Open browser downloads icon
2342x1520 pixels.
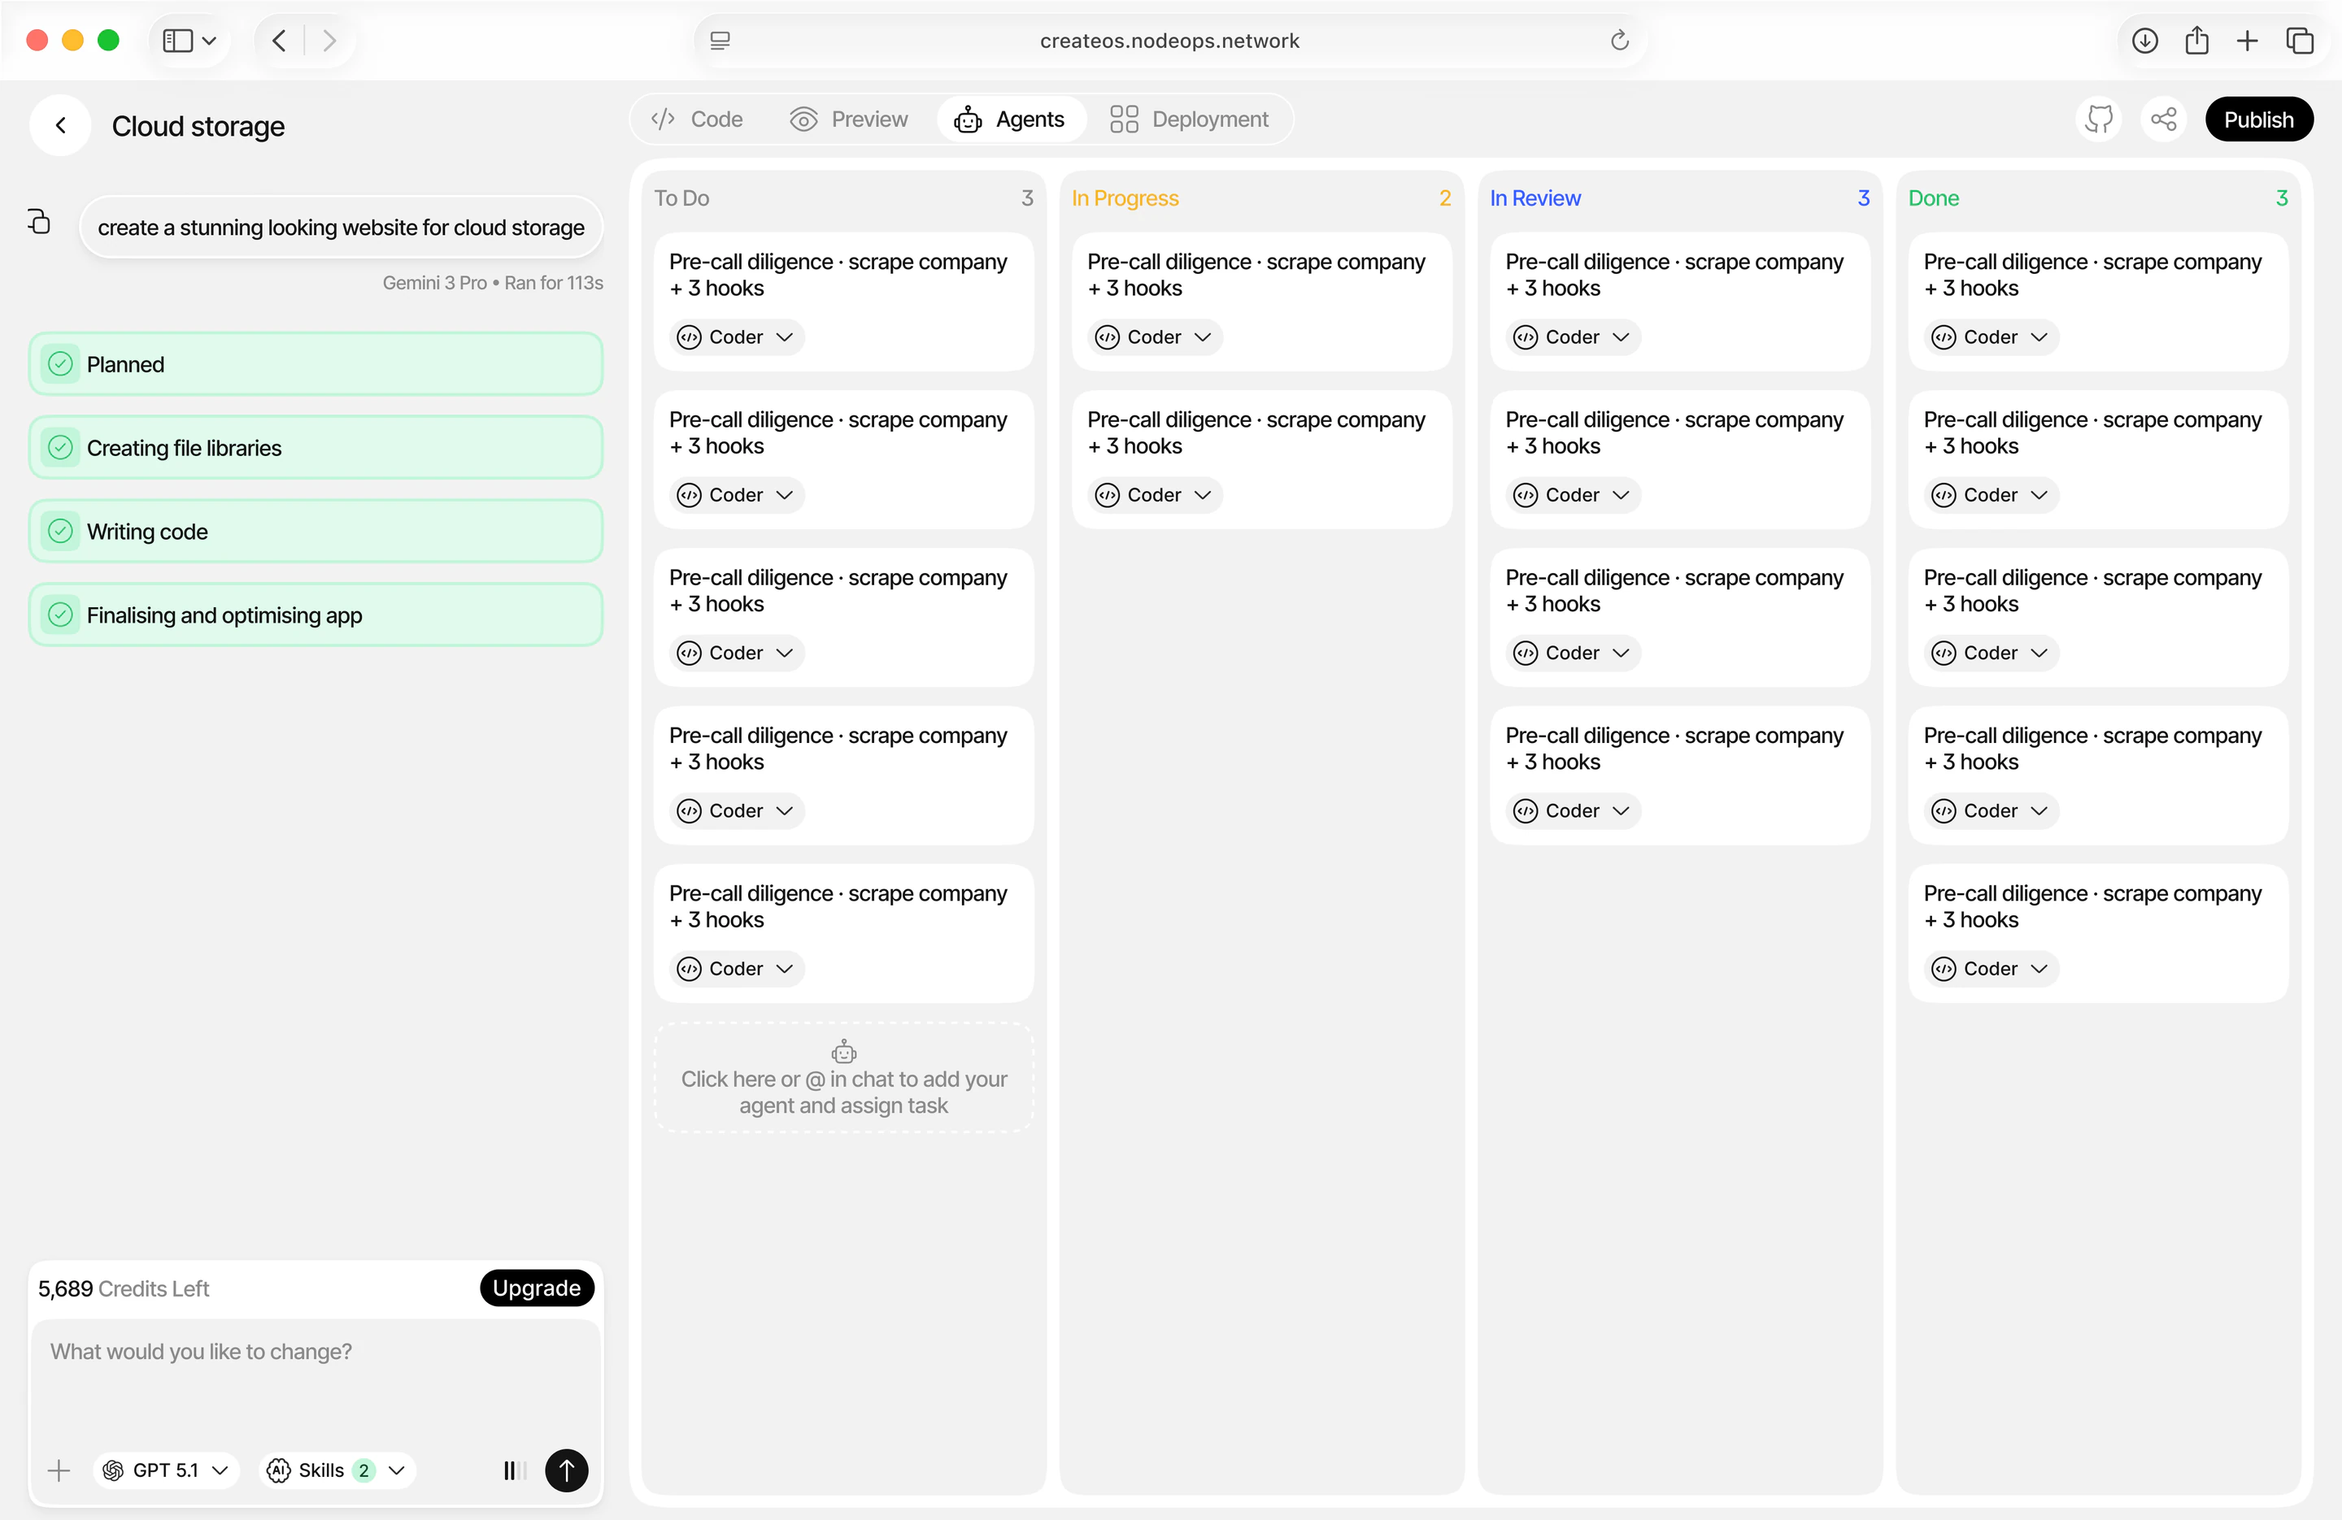[2145, 41]
